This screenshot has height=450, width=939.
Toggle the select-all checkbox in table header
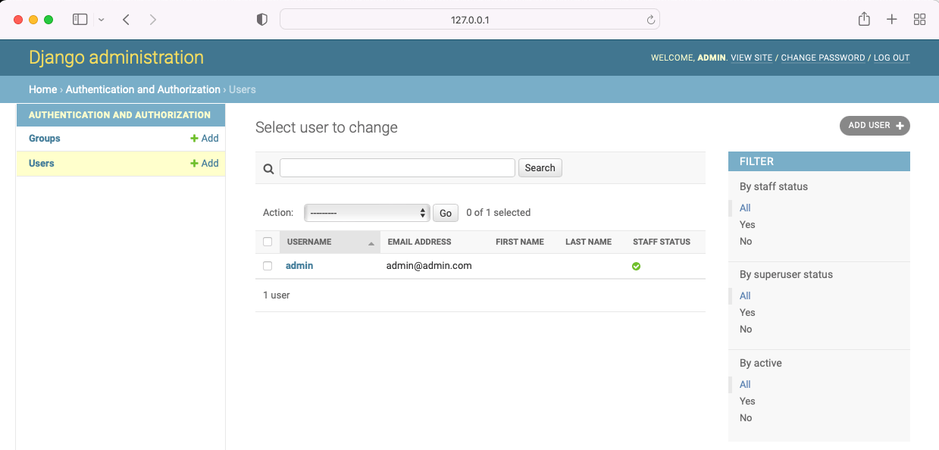point(268,242)
